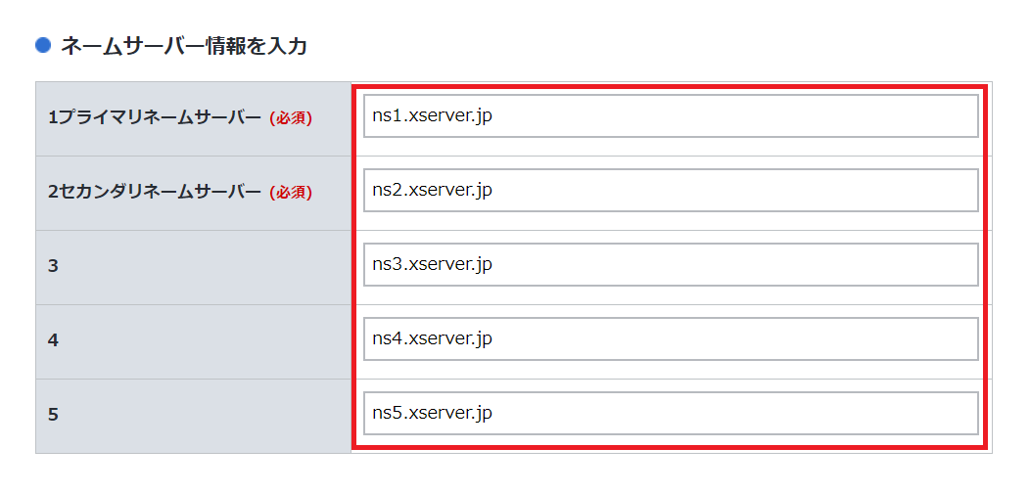Click the (必須) mark beside セカンダリネームサーバー
Viewport: 1030px width, 493px height.
(291, 193)
